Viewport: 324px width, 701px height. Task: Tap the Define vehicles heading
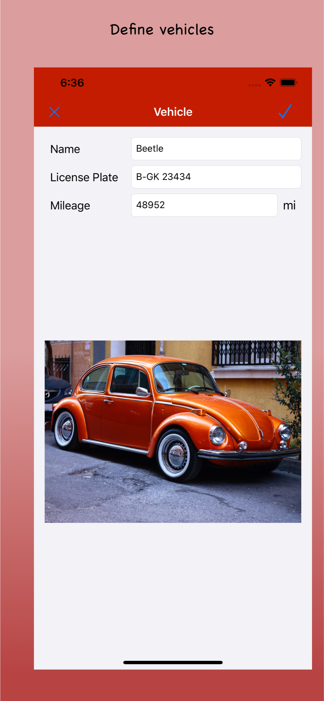(x=162, y=29)
